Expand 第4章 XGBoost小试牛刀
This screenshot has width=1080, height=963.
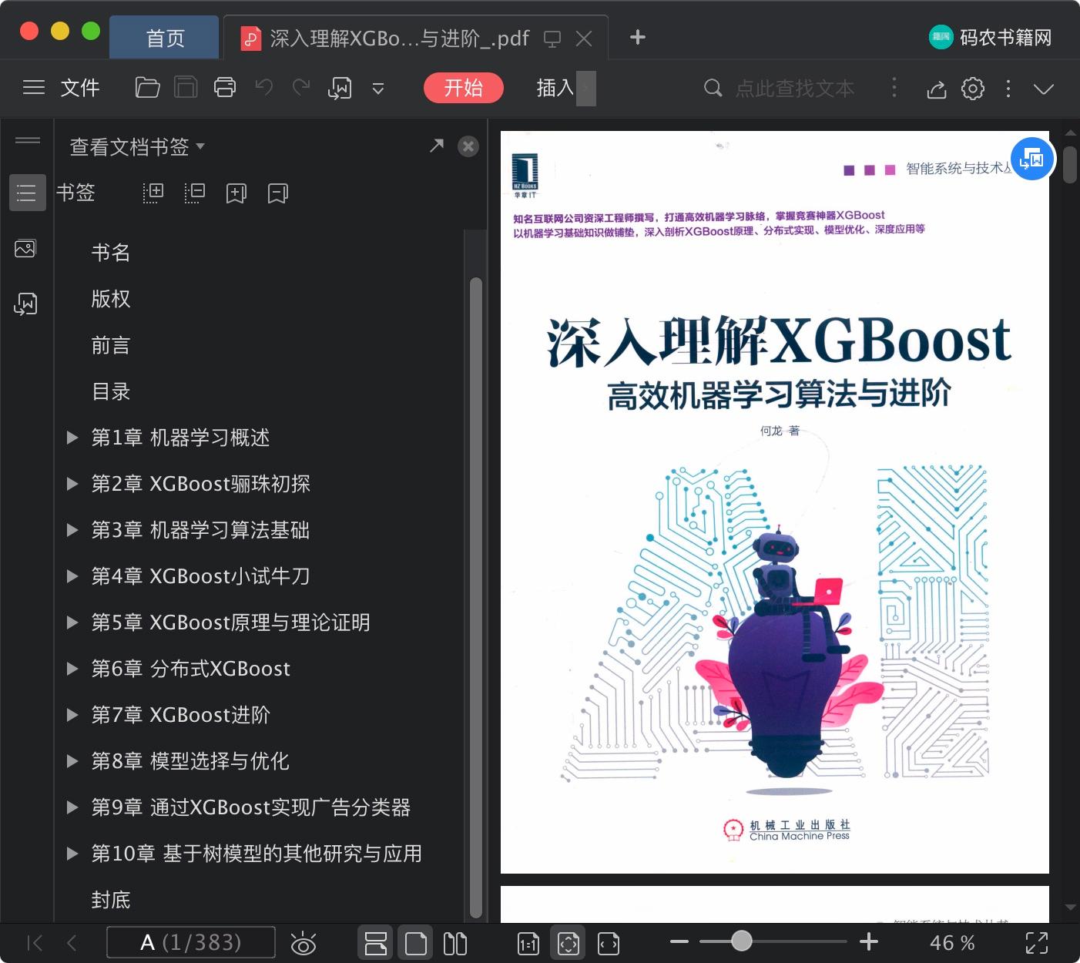(72, 576)
